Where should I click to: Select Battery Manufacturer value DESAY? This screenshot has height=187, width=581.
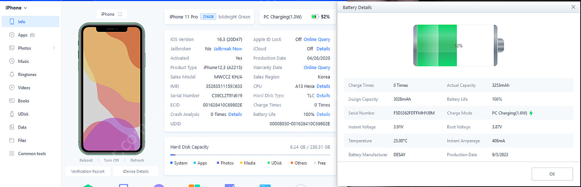point(399,155)
